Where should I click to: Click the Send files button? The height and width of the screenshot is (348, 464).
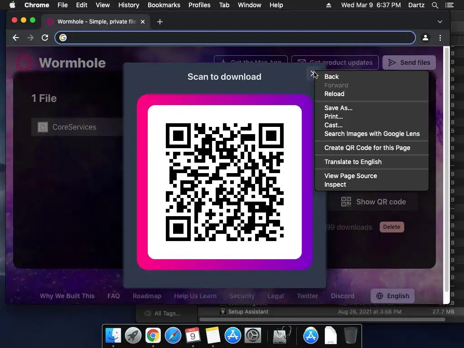click(409, 63)
